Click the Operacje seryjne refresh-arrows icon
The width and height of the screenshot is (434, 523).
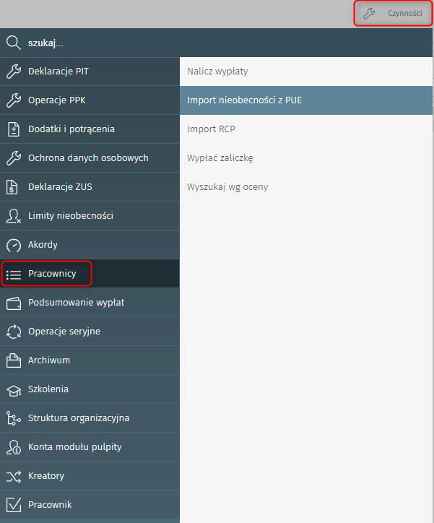pos(14,332)
